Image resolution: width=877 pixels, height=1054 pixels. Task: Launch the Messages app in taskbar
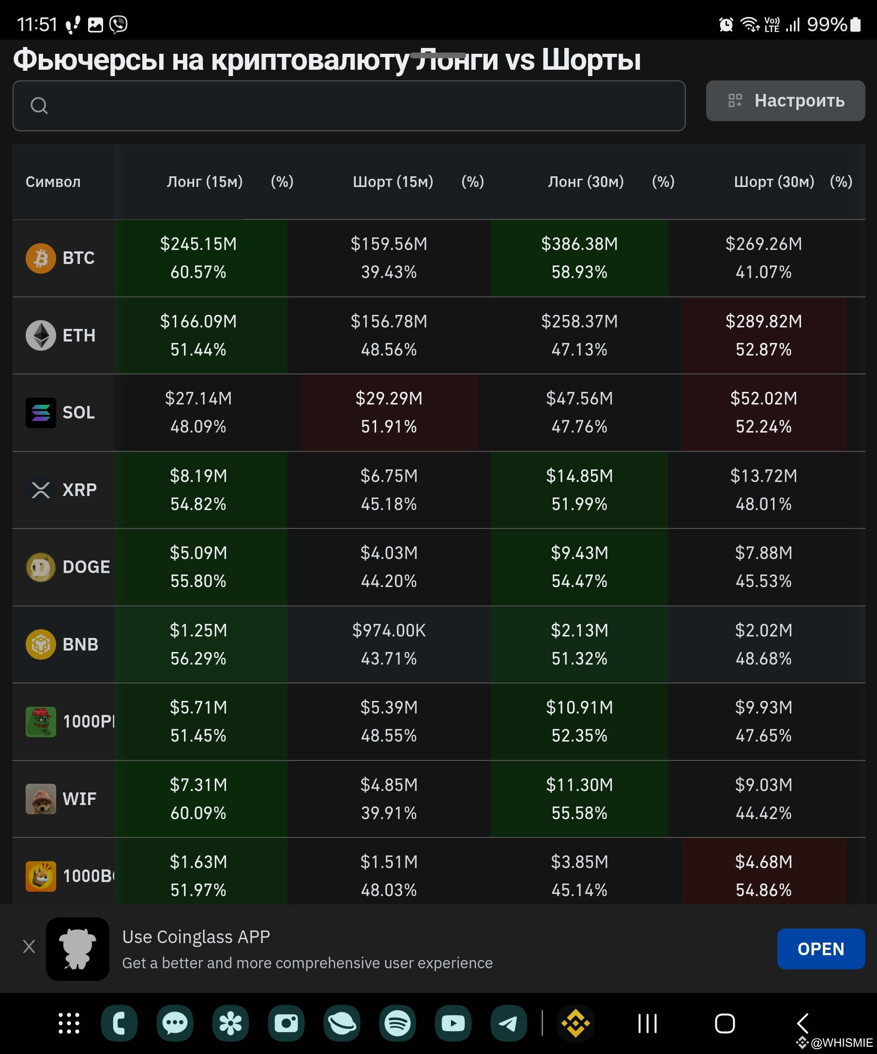[x=175, y=1023]
